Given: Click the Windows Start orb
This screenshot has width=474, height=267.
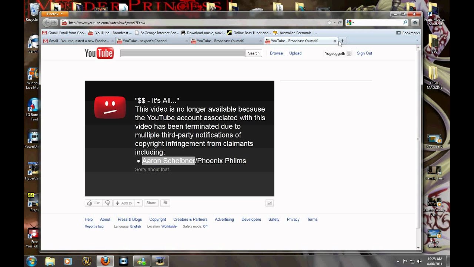Looking at the screenshot, I should pos(31,261).
